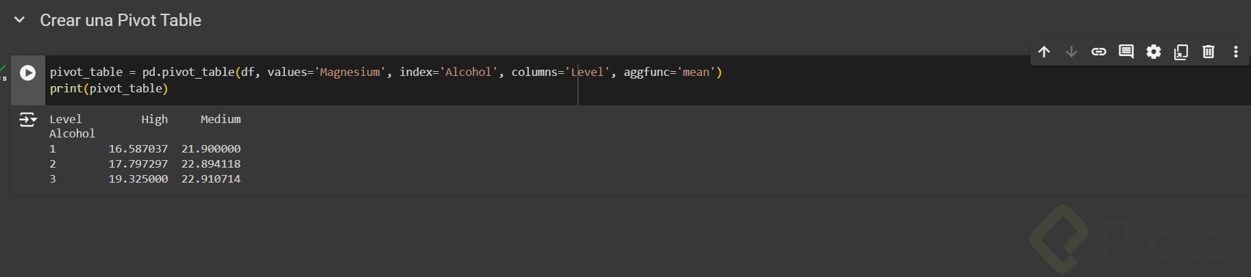Run the pivot_table code cell
The width and height of the screenshot is (1251, 277).
click(27, 72)
